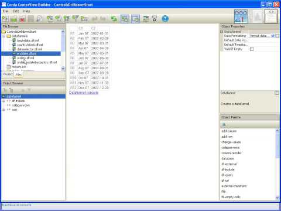Viewport: 281px width, 211px height.
Task: Click the gear document settings toolbar icon
Action: pos(155,19)
